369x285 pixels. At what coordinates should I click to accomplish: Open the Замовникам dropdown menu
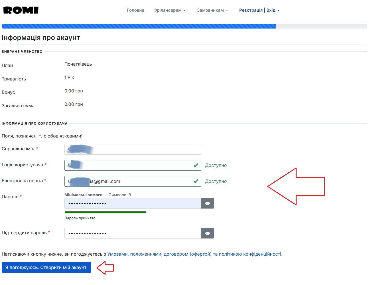coord(212,10)
